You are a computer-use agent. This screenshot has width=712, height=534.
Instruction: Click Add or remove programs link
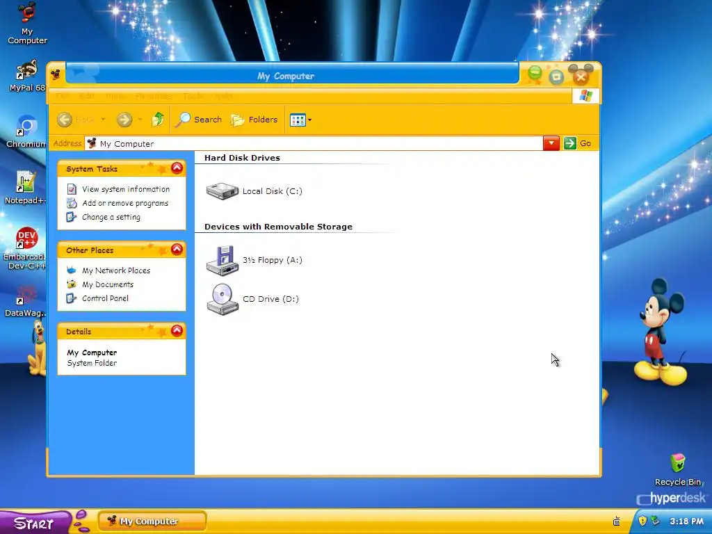(125, 204)
